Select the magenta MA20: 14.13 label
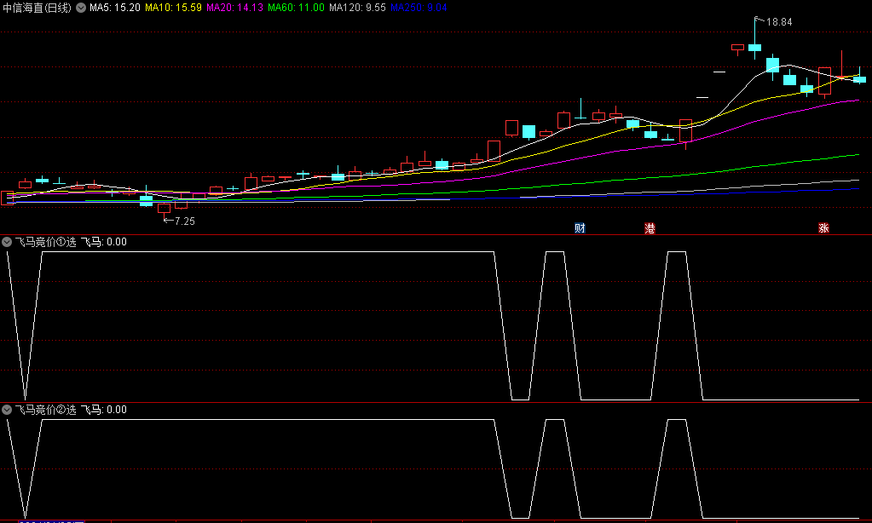 click(x=234, y=8)
